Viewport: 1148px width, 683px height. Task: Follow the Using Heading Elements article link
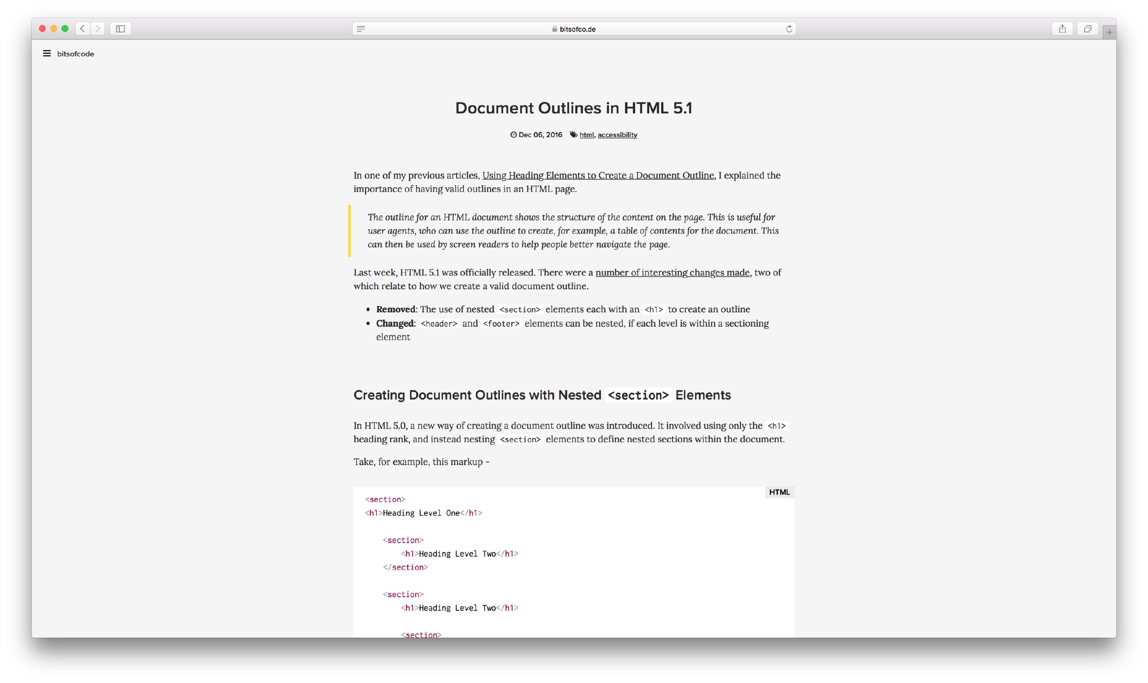pos(598,175)
